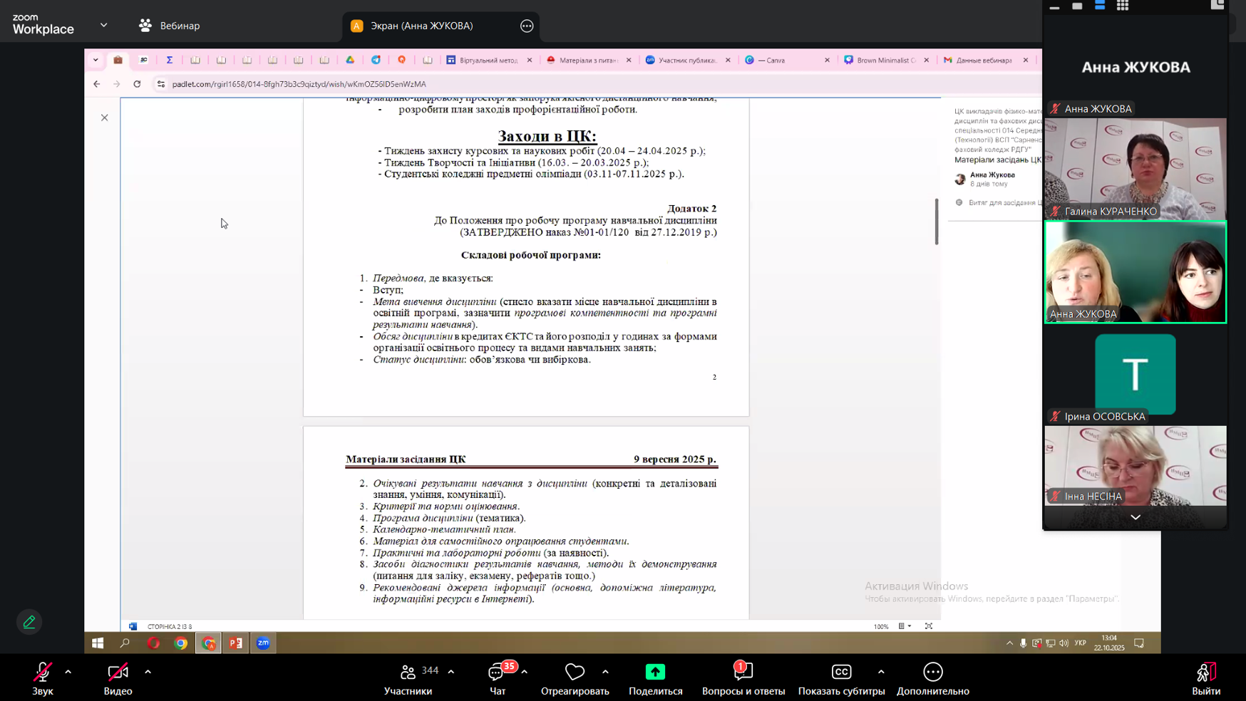
Task: Expand audio options arrow next to Звук
Action: [x=68, y=672]
